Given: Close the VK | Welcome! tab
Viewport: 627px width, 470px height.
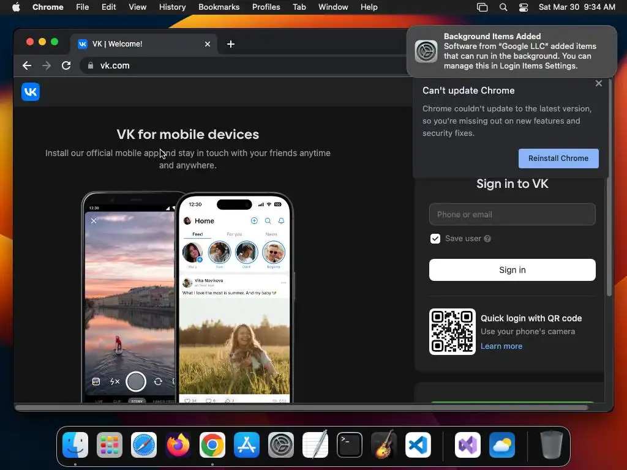Looking at the screenshot, I should coord(208,44).
